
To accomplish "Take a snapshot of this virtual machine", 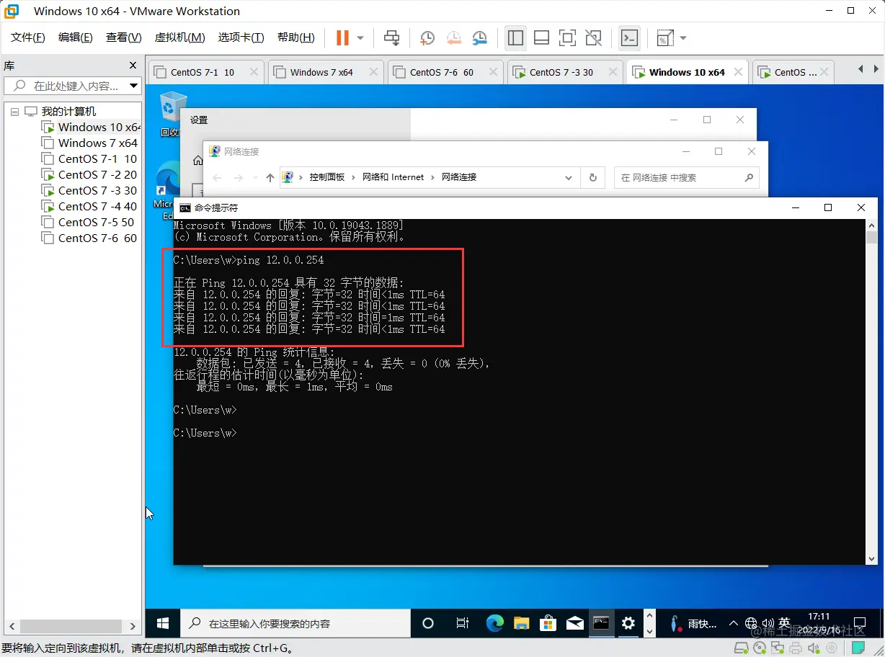I will [427, 37].
